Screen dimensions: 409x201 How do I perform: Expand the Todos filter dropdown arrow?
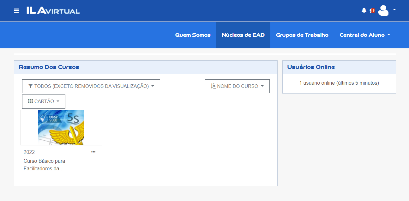pyautogui.click(x=153, y=86)
